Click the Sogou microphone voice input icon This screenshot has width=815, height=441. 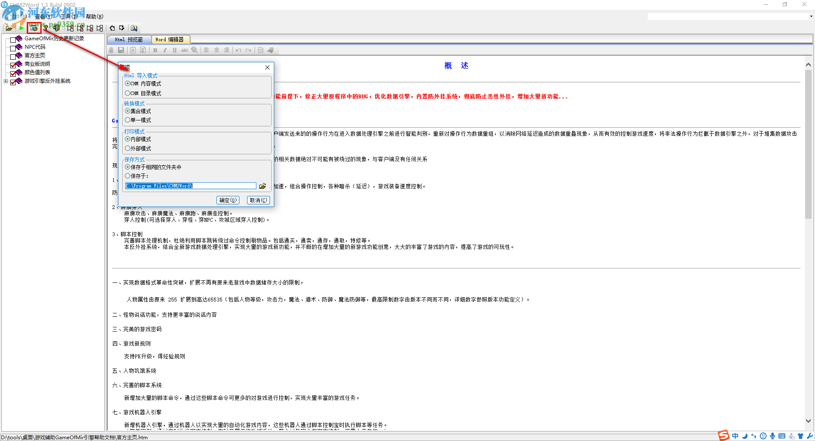pyautogui.click(x=773, y=435)
